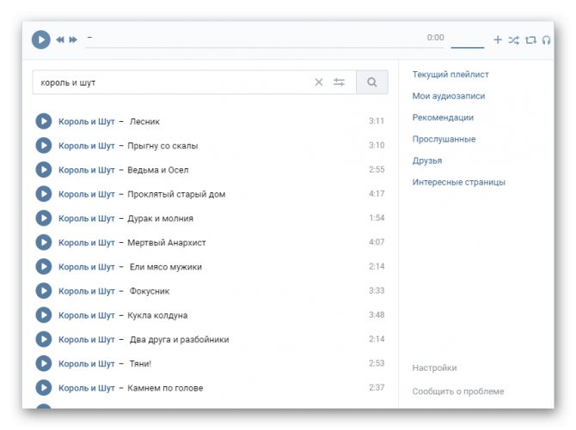
Task: Click the headphones broadcast icon
Action: pyautogui.click(x=546, y=39)
